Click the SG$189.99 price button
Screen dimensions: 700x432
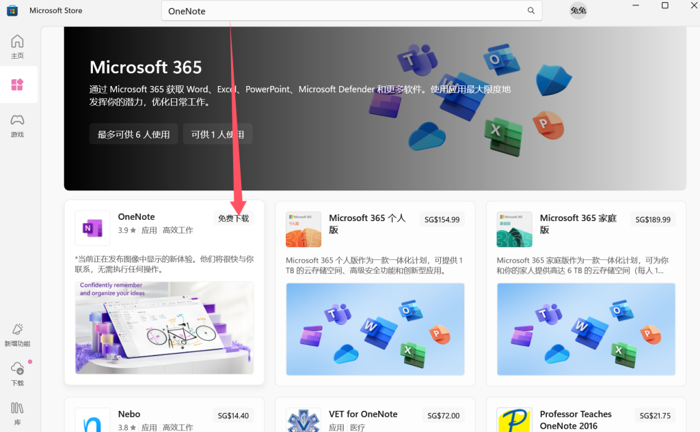(653, 219)
